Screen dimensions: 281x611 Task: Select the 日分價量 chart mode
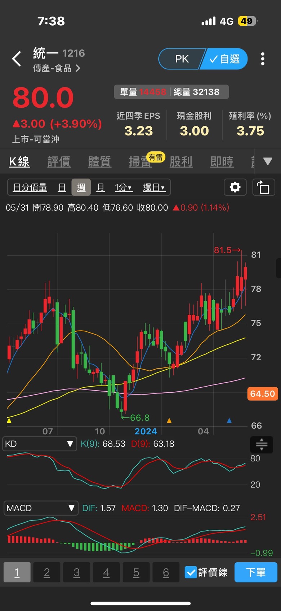(30, 188)
